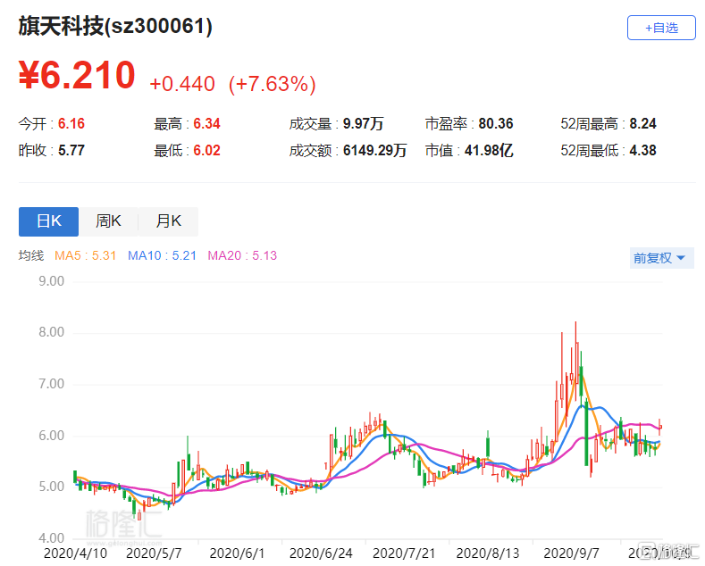This screenshot has height=566, width=705.
Task: Add the stock via +自选 button
Action: (x=661, y=28)
